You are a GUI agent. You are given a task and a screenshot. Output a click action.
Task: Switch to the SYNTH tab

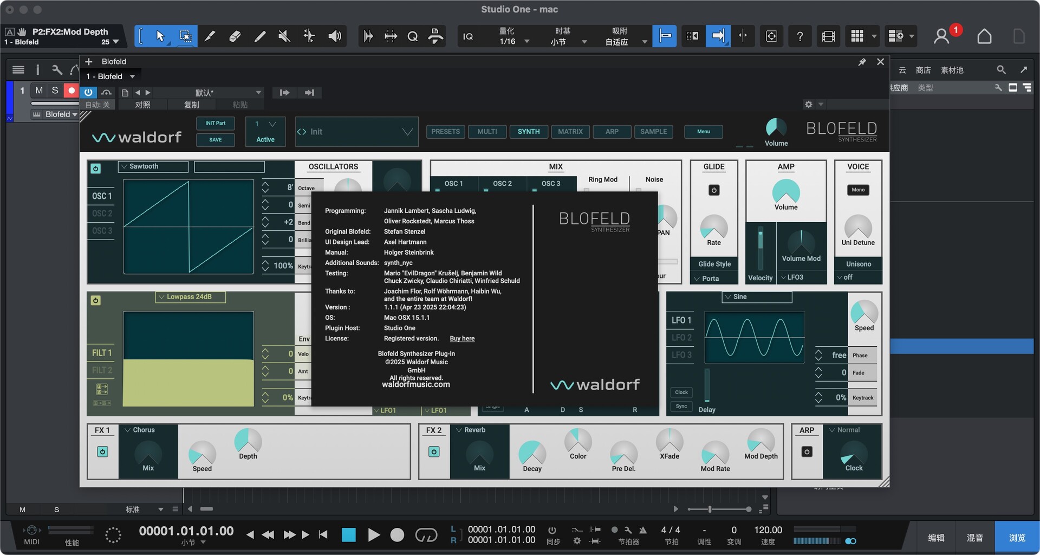[529, 132]
